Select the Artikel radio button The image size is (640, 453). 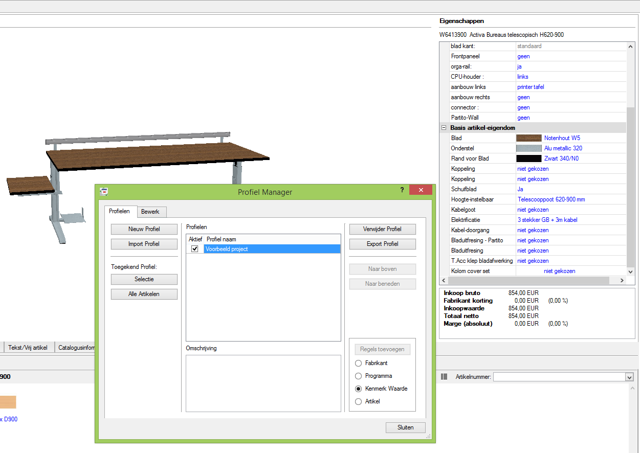pos(358,401)
